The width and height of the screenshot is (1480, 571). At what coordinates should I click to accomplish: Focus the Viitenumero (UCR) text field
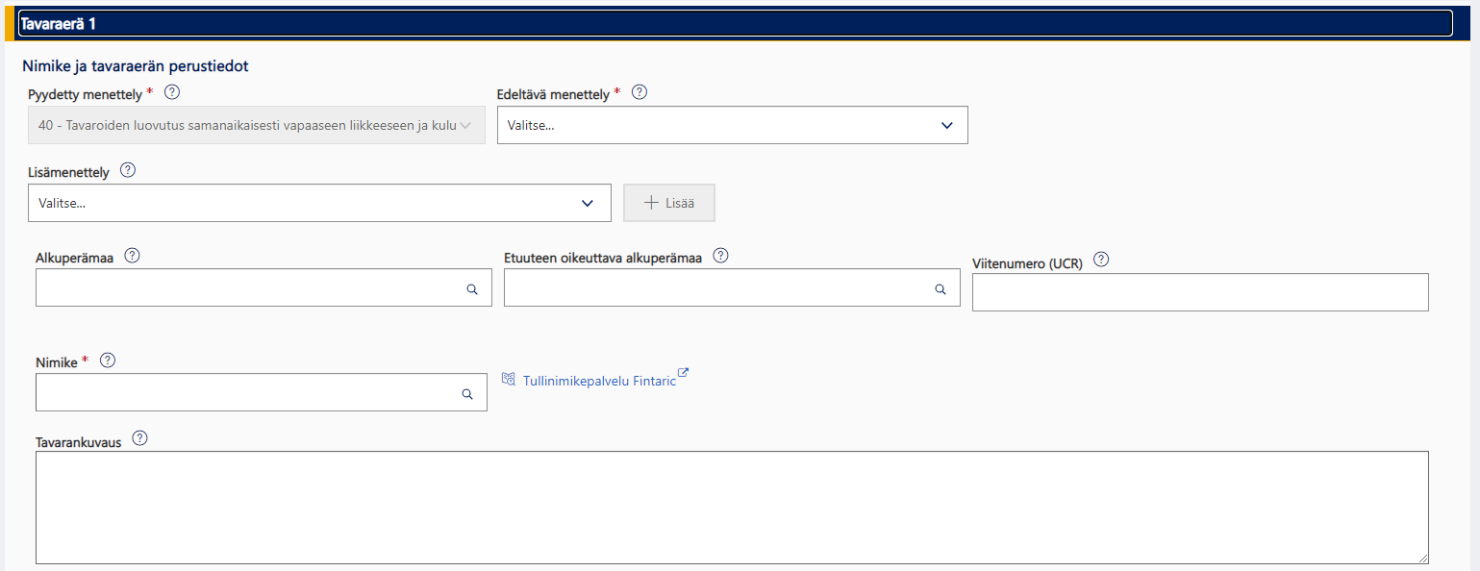(1199, 292)
